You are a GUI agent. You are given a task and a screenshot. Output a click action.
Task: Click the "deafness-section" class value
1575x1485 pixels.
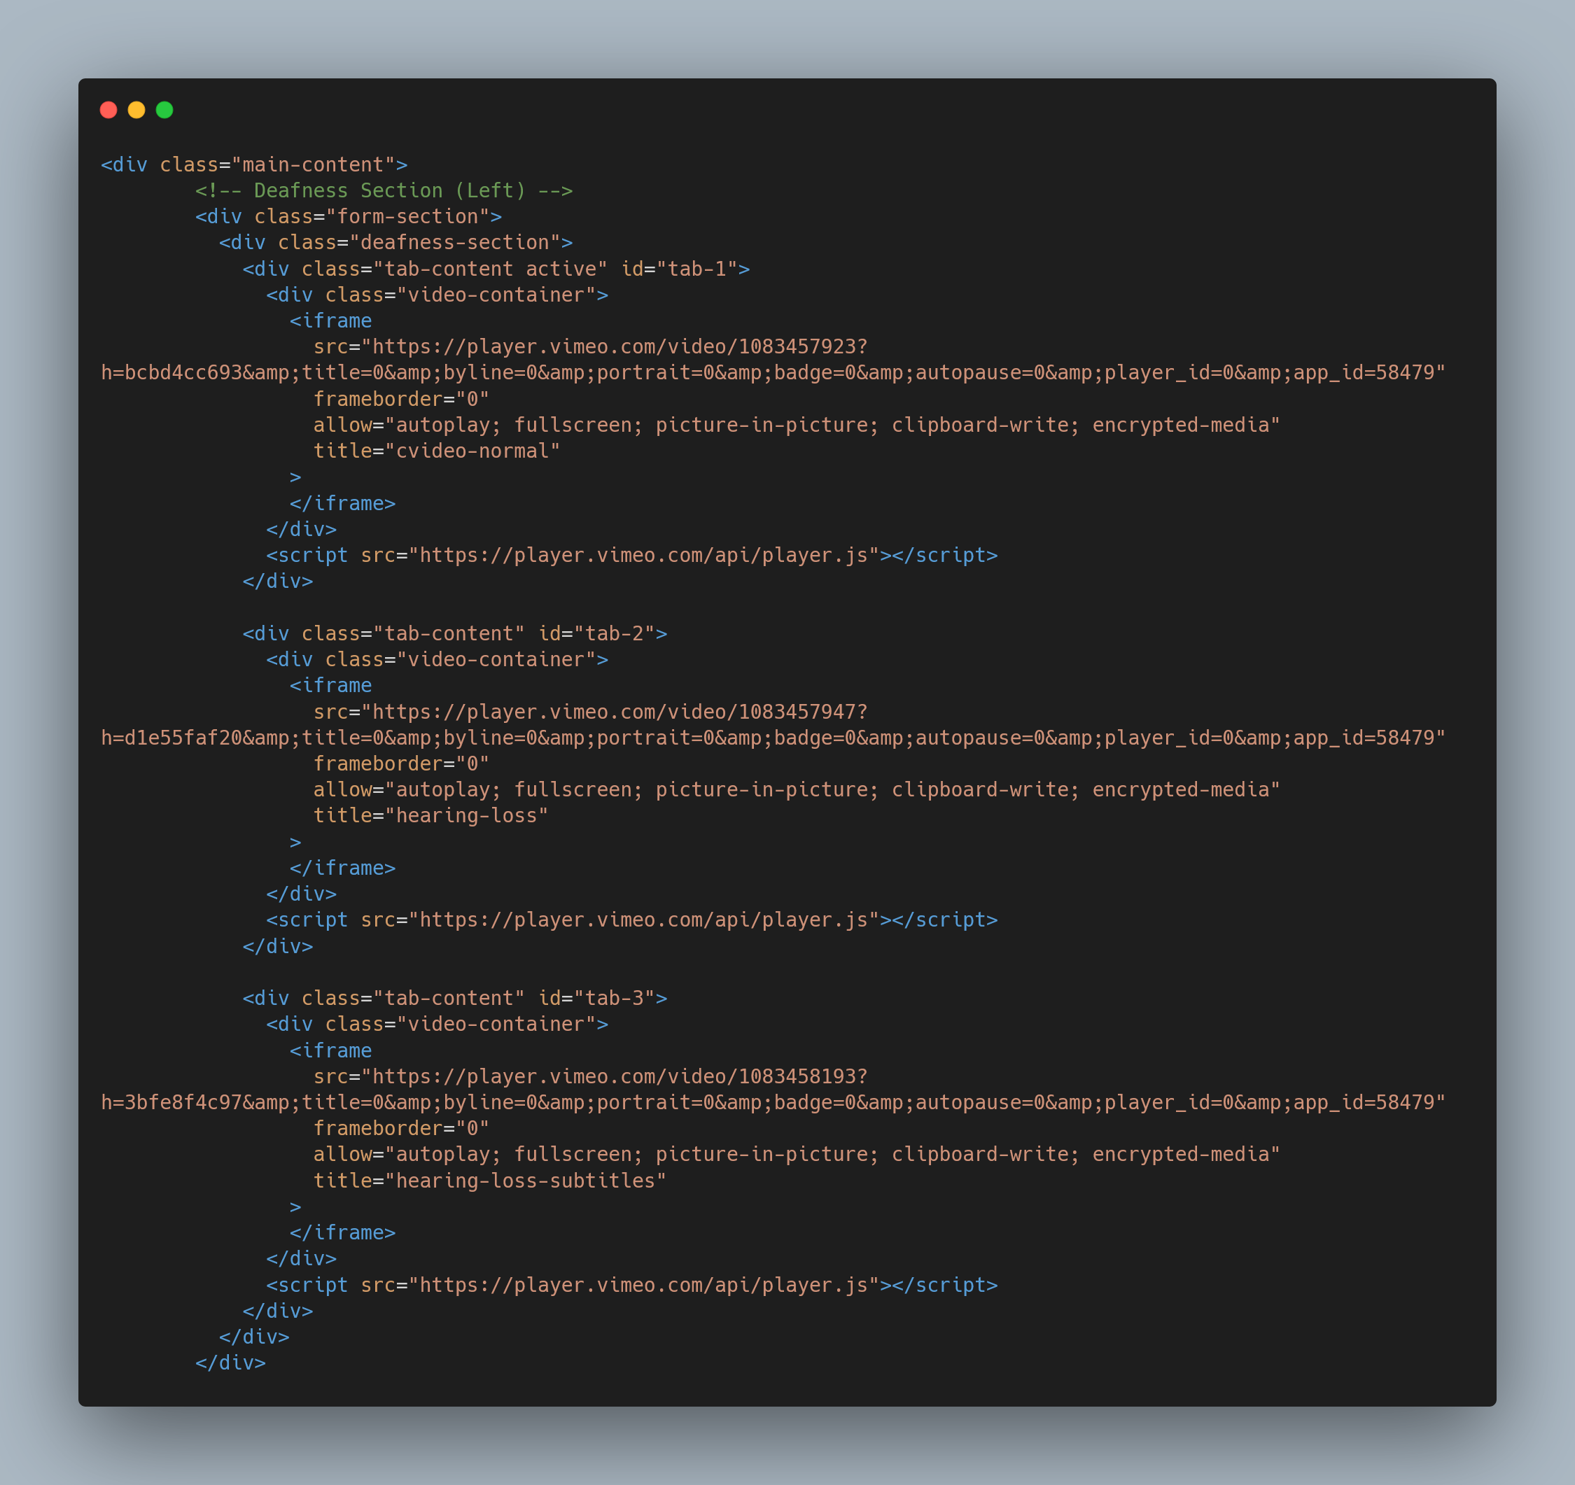pyautogui.click(x=455, y=242)
